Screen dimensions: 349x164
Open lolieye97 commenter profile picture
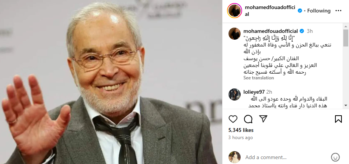click(x=235, y=94)
